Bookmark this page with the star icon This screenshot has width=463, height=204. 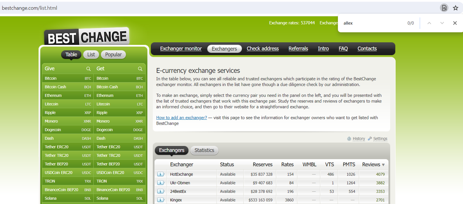455,8
